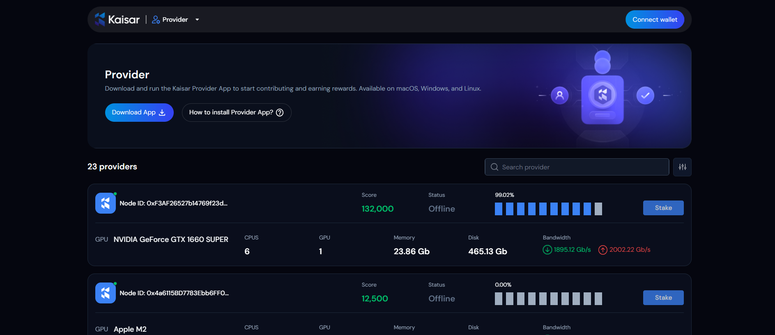Screen dimensions: 775x335
Task: Click the green download bandwidth arrow icon
Action: (x=547, y=250)
